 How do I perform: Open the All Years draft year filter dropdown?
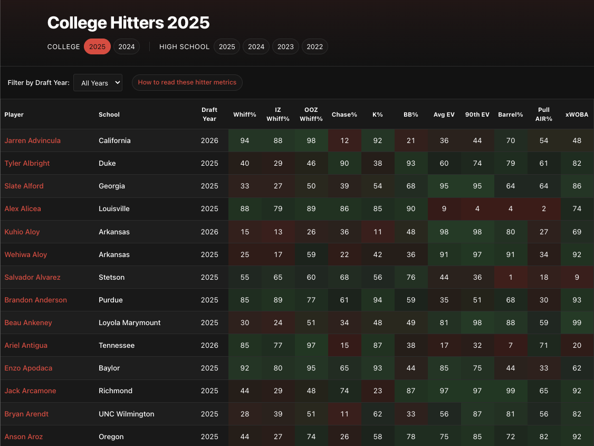98,82
